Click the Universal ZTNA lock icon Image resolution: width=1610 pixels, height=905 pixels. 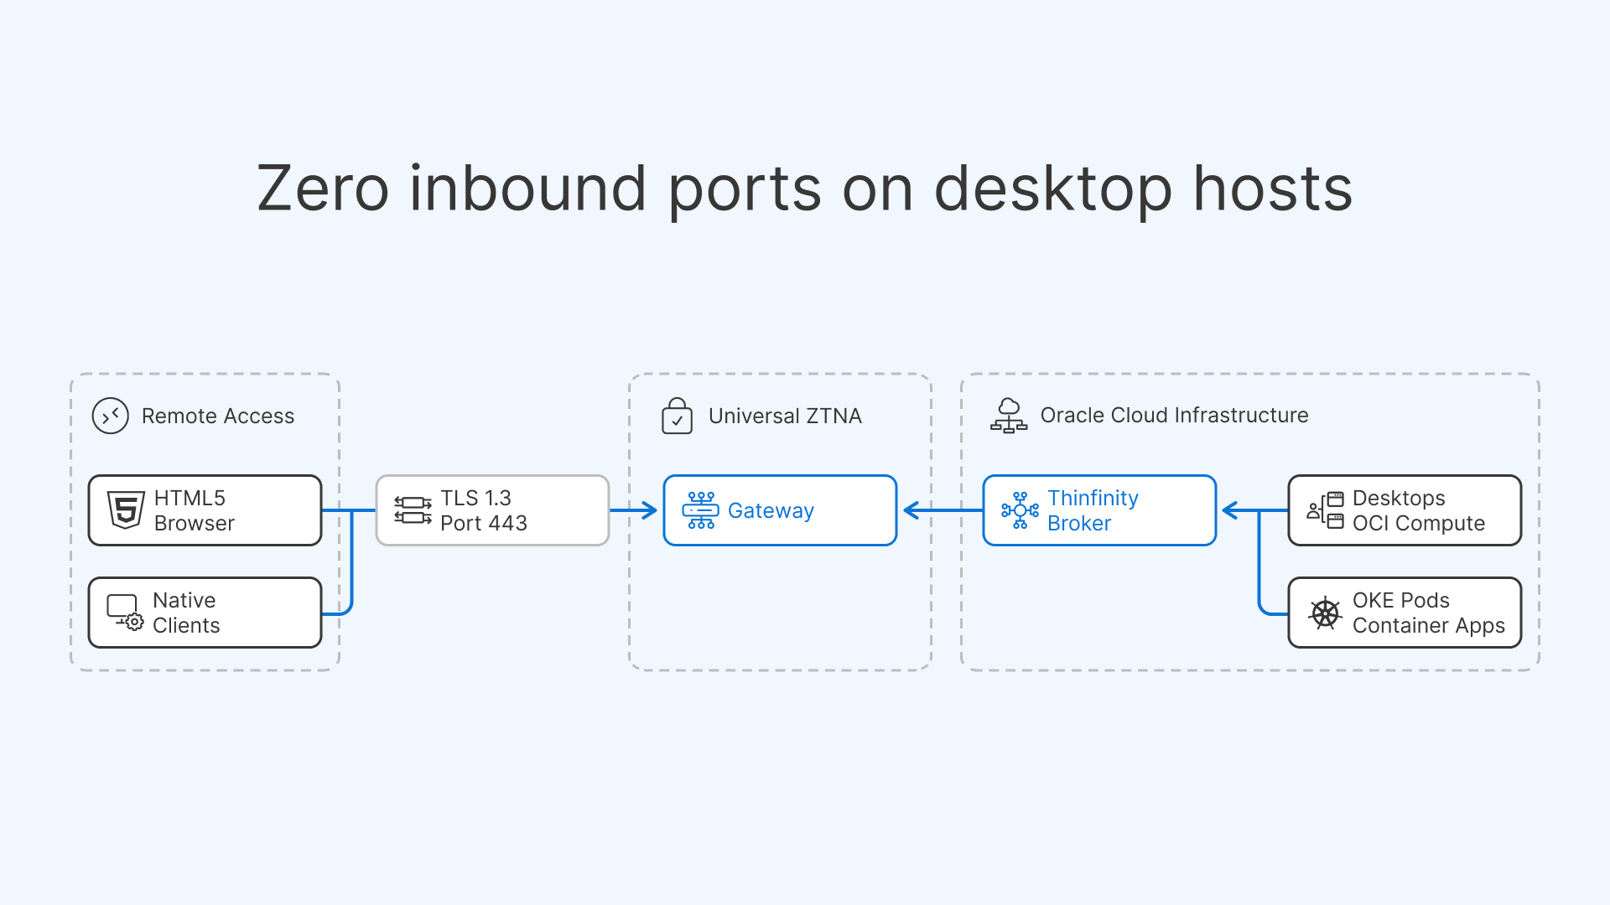click(x=677, y=416)
